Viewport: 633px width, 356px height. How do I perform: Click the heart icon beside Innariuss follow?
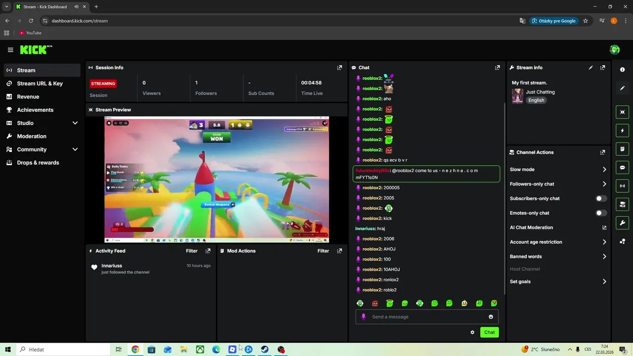click(94, 267)
